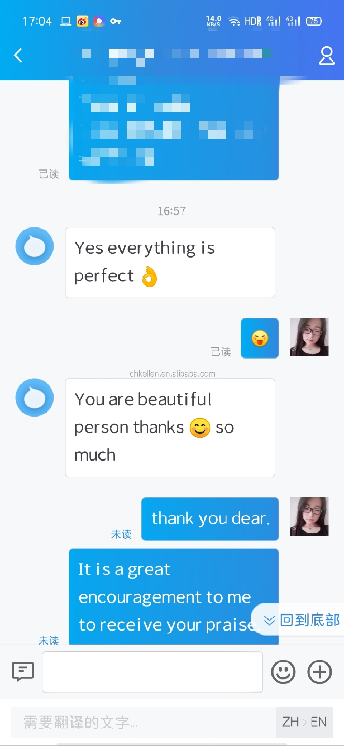Tap the customer's blue avatar beside 'Yes everything'
344x746 pixels.
34,246
